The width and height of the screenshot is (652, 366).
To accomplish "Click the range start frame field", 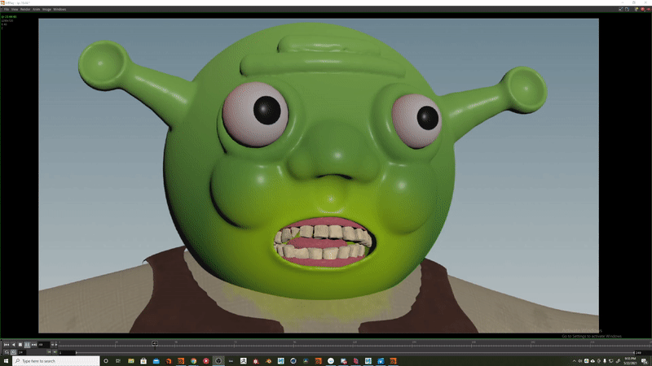I will (x=67, y=352).
